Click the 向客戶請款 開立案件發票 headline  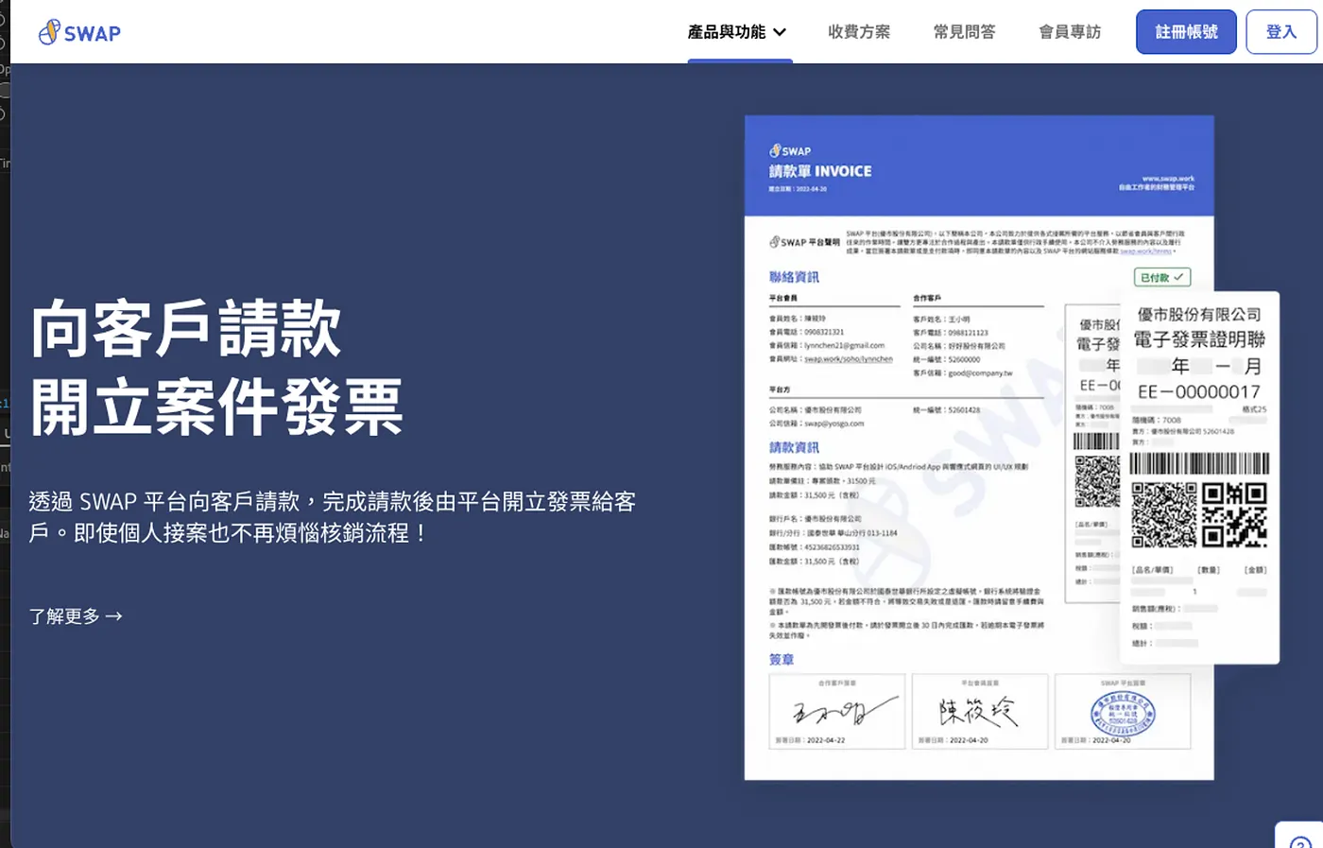pyautogui.click(x=216, y=368)
